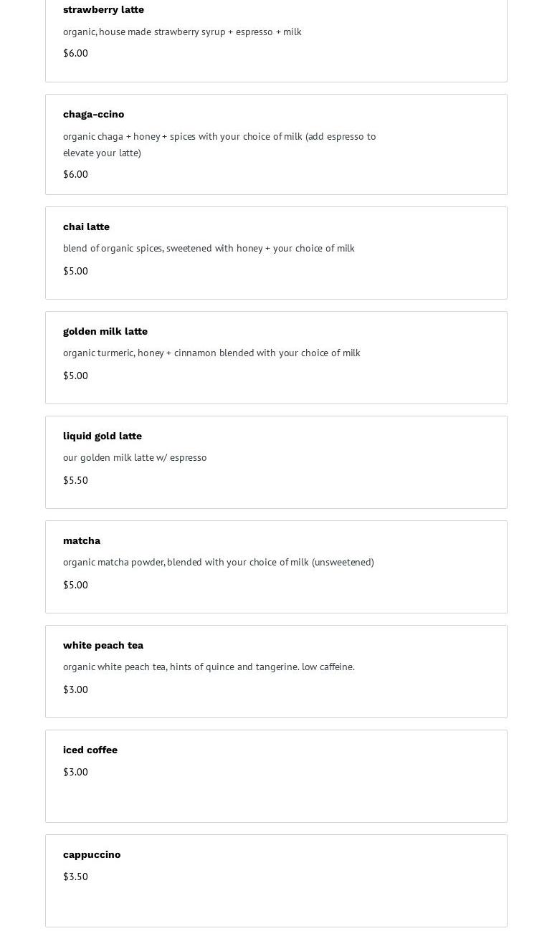The height and width of the screenshot is (931, 552).
Task: Click the matcha description about unsweetened milk
Action: point(219,562)
